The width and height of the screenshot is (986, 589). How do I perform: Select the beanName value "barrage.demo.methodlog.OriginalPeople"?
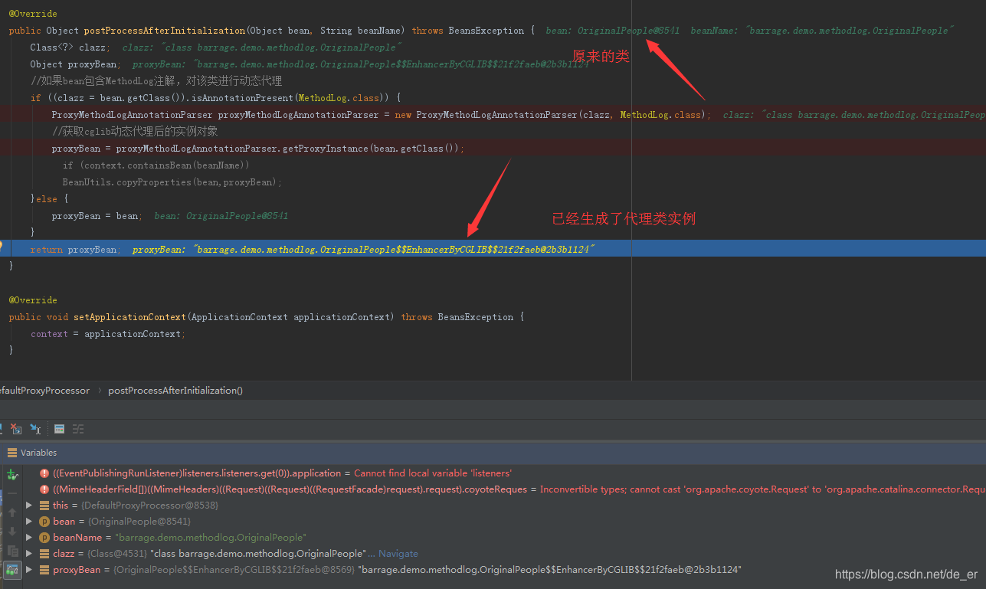tap(211, 537)
